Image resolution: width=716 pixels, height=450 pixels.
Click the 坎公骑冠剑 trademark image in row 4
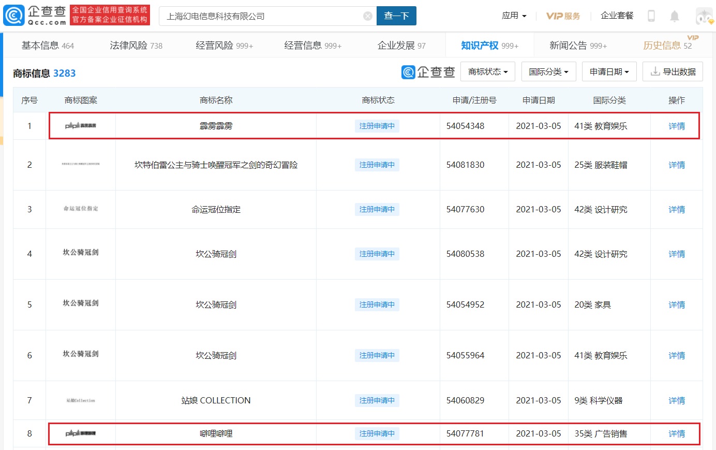(x=81, y=253)
